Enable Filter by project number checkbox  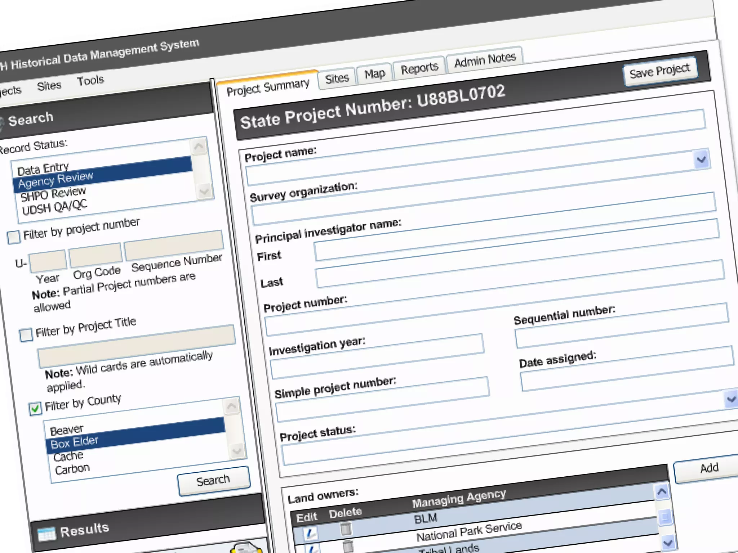(x=14, y=237)
